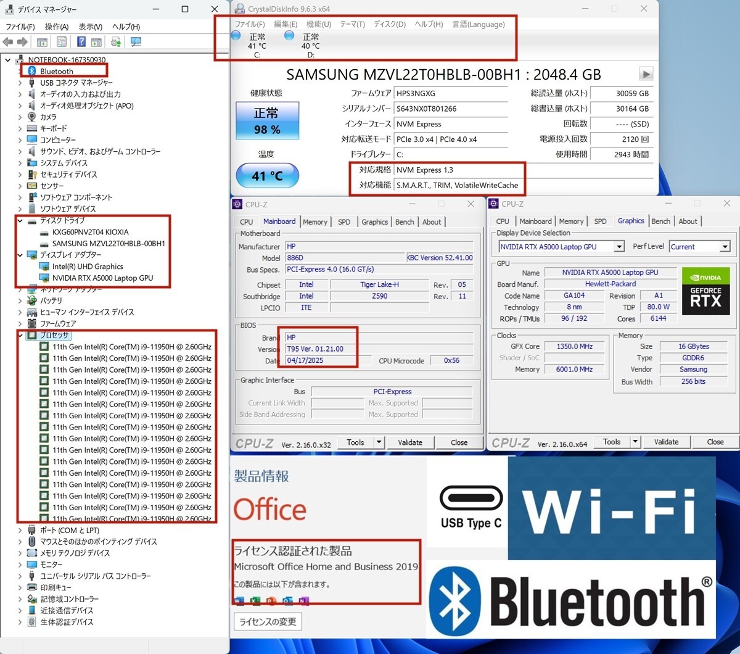Expand the システム デバイス category
Image resolution: width=740 pixels, height=654 pixels.
click(20, 163)
